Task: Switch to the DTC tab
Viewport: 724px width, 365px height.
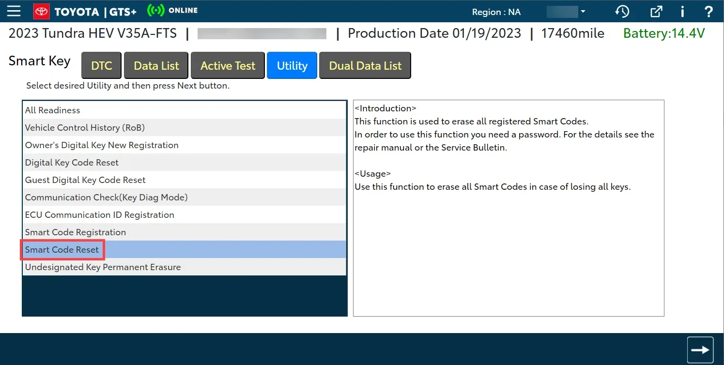Action: [102, 65]
